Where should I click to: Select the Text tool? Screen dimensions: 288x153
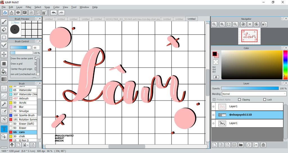click(x=4, y=129)
